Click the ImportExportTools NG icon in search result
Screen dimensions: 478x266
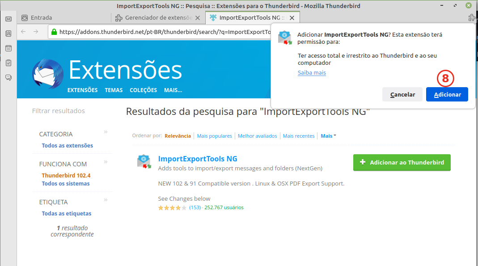click(144, 161)
